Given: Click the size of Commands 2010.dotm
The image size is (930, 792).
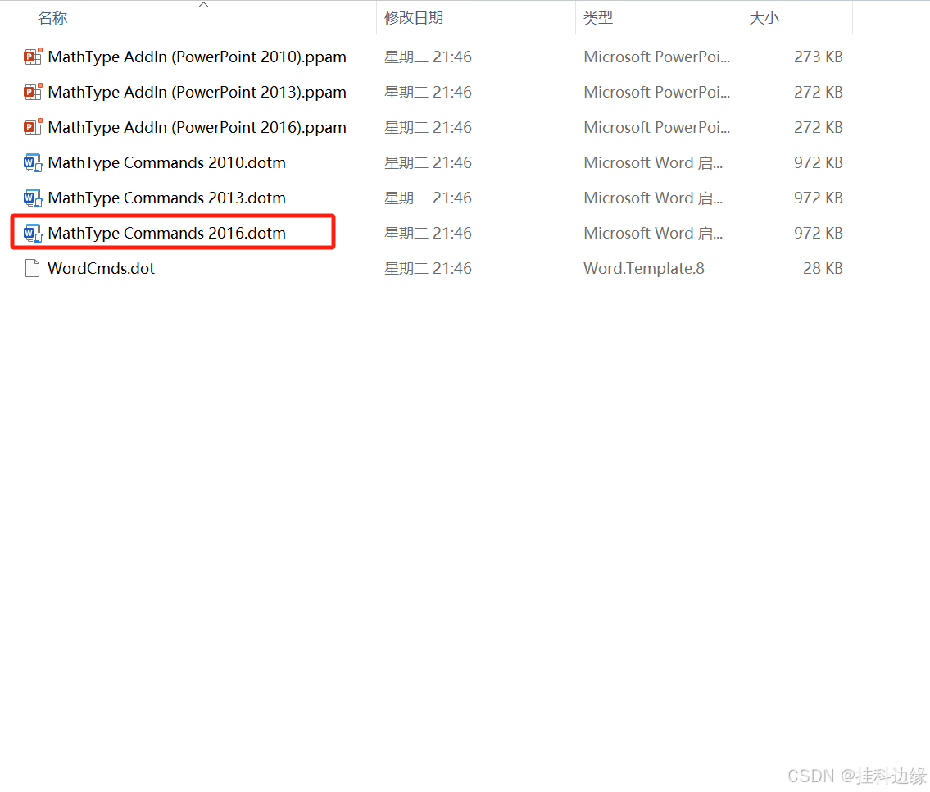Looking at the screenshot, I should click(819, 162).
